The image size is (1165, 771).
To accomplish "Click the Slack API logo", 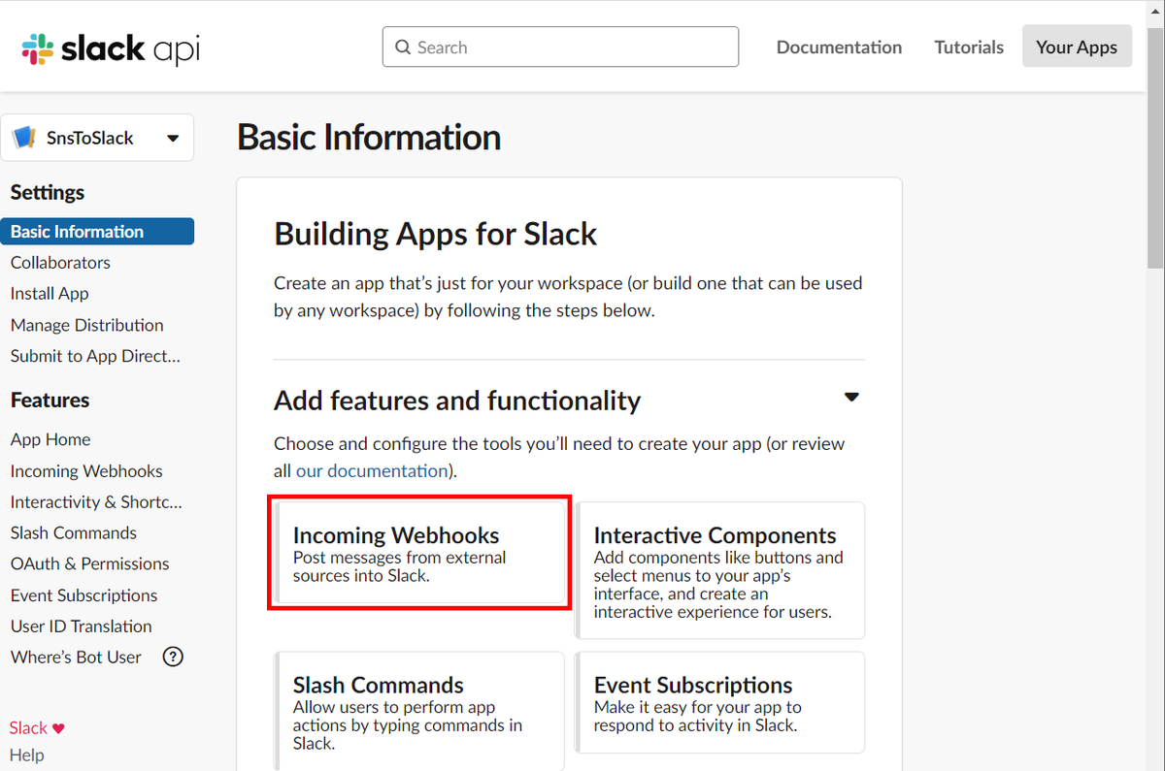I will [x=110, y=48].
